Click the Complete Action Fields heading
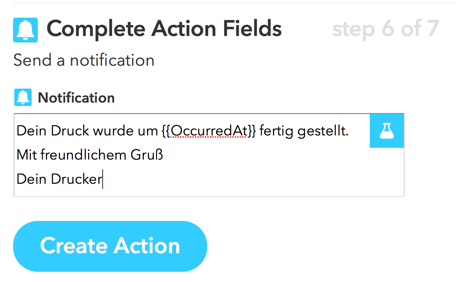Viewport: 456px width, 282px height. [x=164, y=29]
